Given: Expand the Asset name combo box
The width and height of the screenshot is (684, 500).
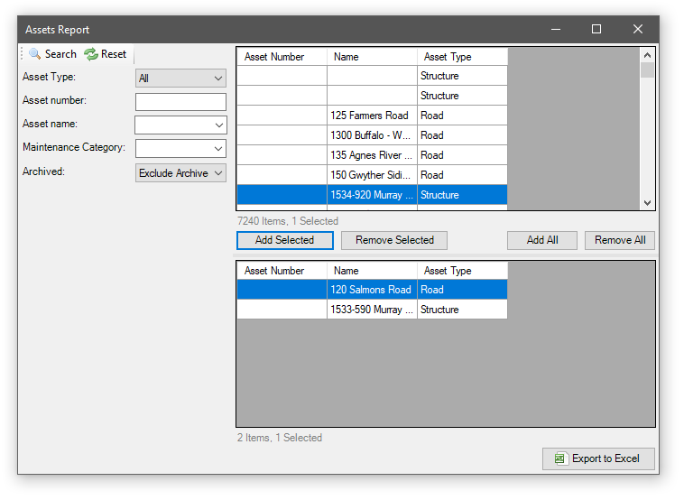Looking at the screenshot, I should (218, 125).
